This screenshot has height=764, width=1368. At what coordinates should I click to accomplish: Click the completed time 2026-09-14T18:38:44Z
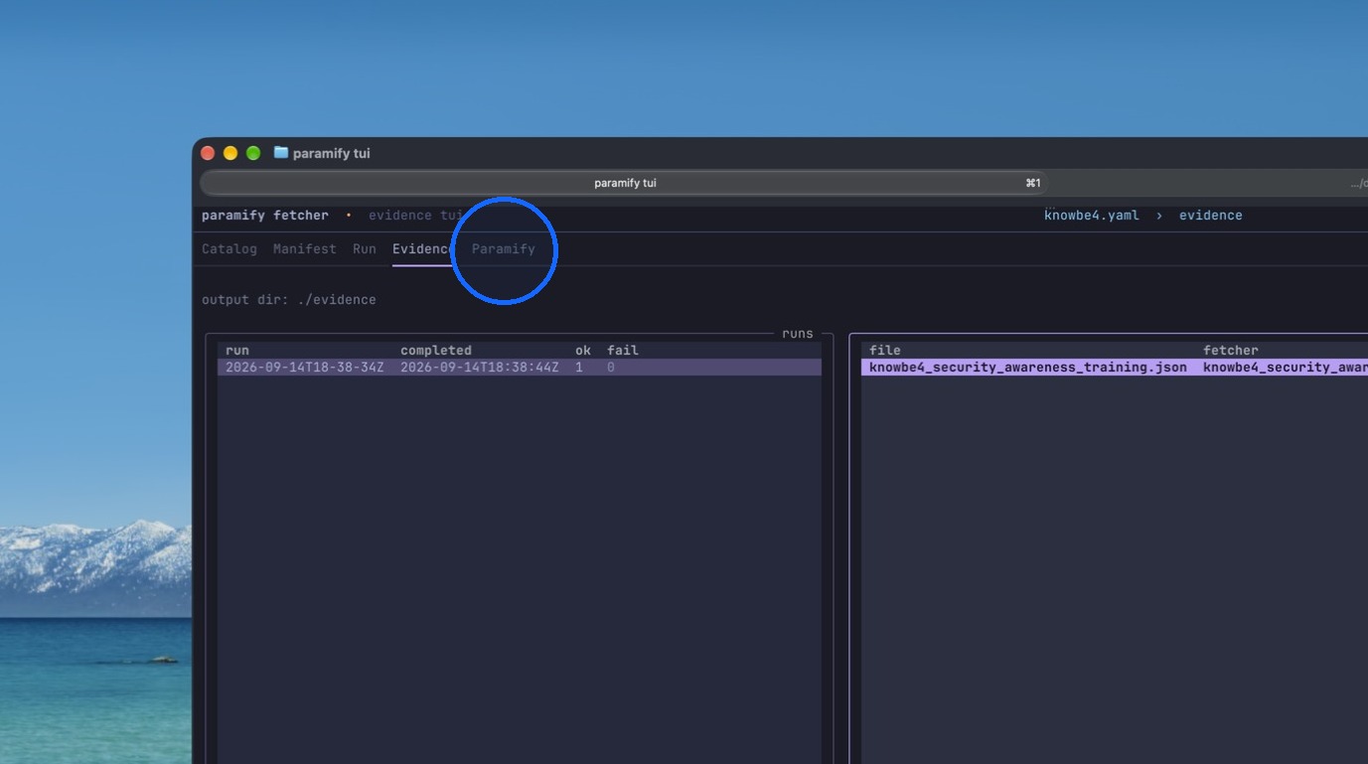(480, 368)
